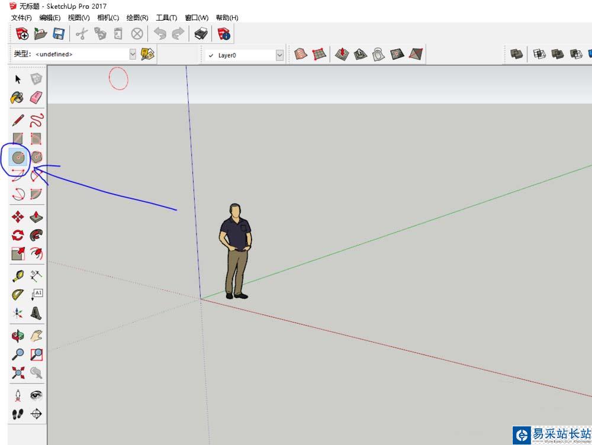Pick the Rotated Rectangle tool
This screenshot has width=592, height=445.
36,139
